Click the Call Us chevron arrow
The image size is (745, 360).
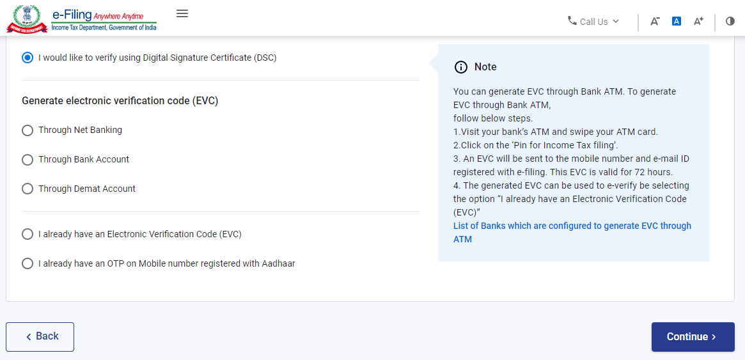point(616,21)
